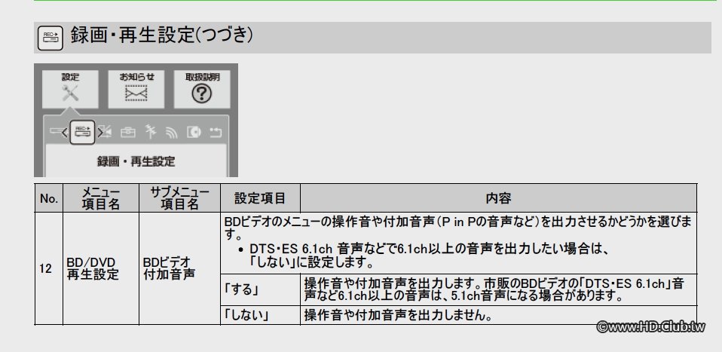Click the description mentioning 5.1ch音声になる場合

(x=494, y=289)
